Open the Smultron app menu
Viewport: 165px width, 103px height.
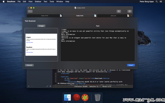tap(11, 2)
